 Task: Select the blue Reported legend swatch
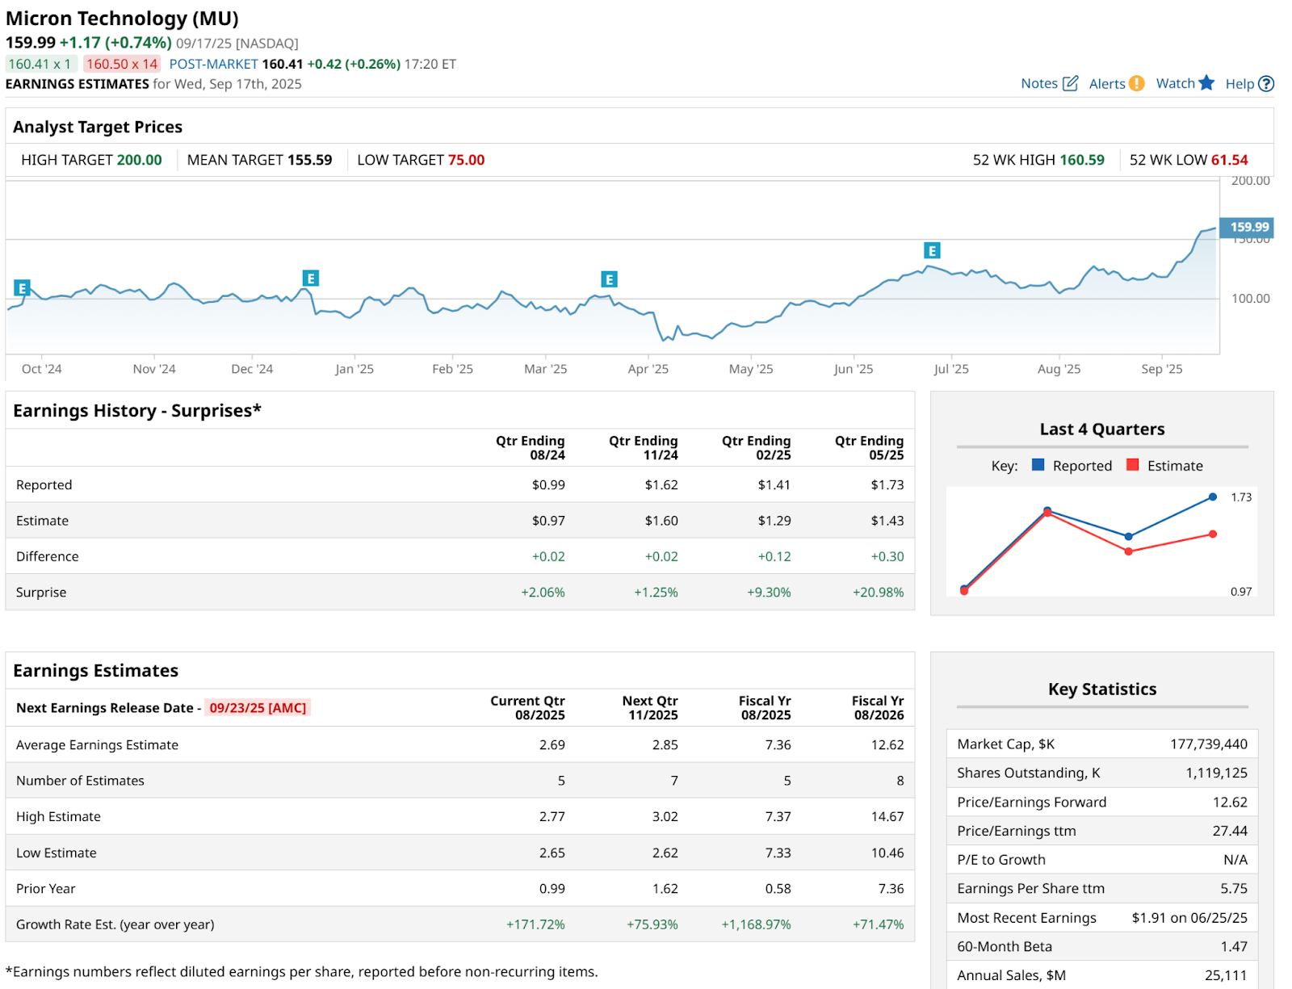1038,465
